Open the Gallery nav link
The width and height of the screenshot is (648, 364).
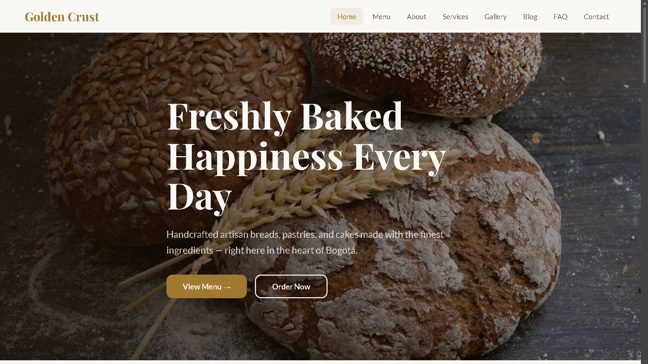pos(495,17)
